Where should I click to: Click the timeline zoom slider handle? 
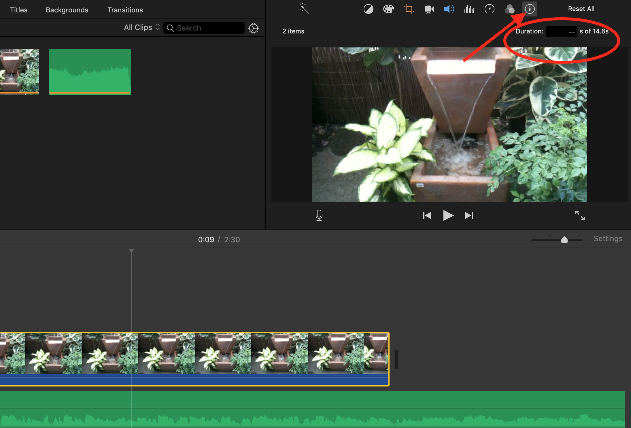[564, 239]
